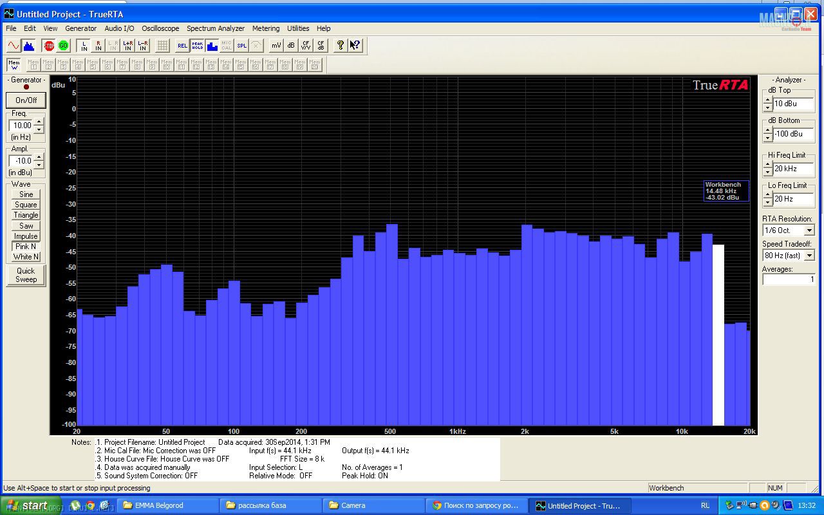Select the White N waveform option

click(x=26, y=257)
